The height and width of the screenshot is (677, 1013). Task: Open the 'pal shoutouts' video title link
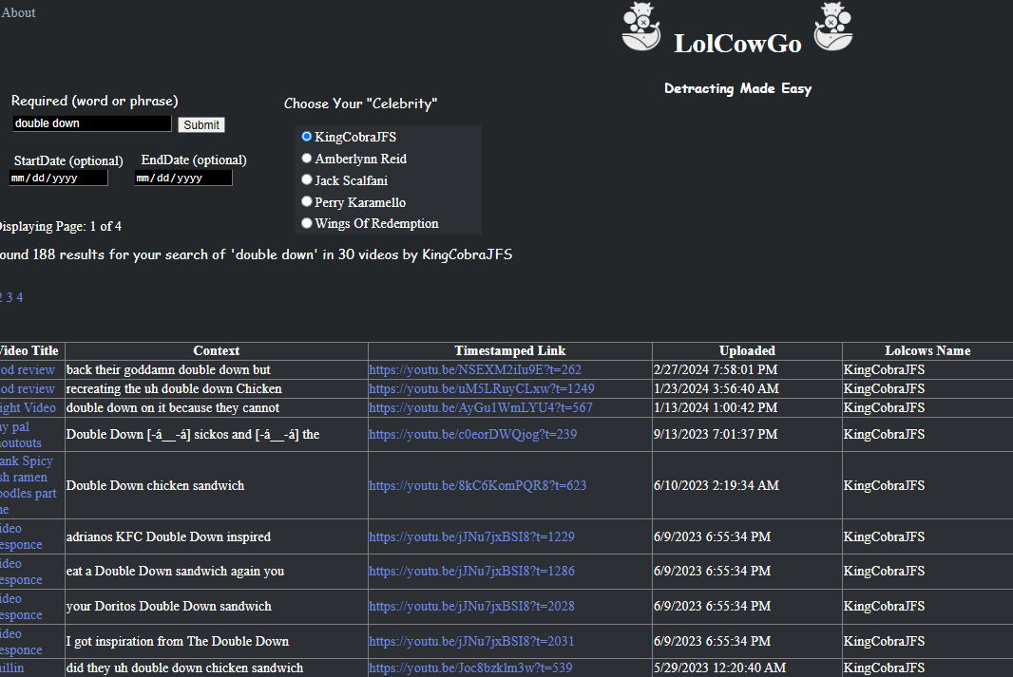tap(21, 434)
